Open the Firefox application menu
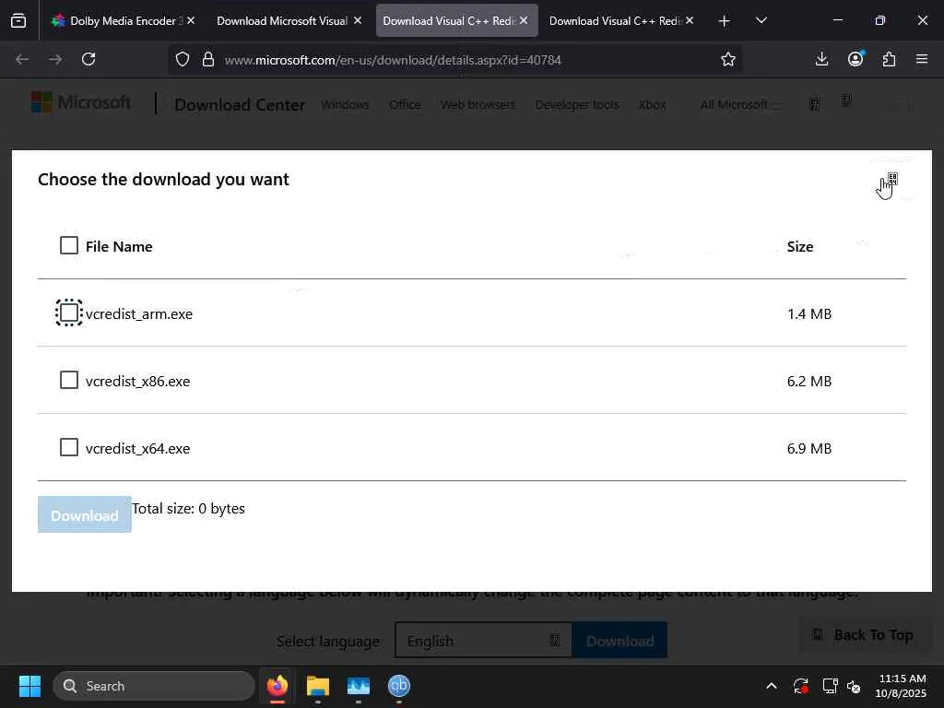944x708 pixels. [922, 59]
